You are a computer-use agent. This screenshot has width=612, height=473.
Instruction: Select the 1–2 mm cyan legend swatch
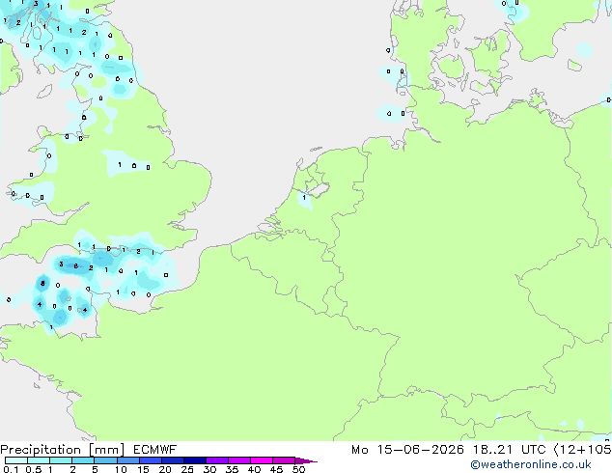coord(61,460)
